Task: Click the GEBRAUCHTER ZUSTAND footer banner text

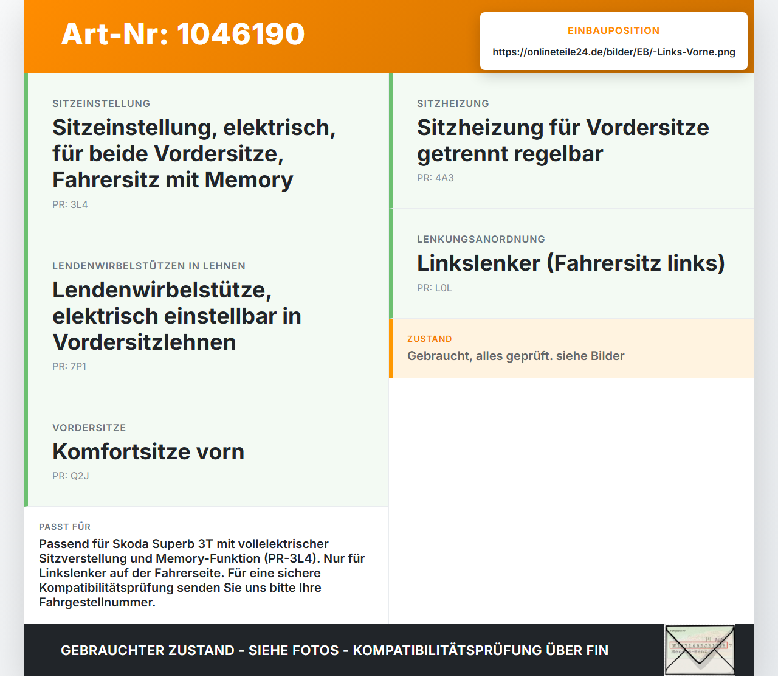Action: (x=334, y=650)
